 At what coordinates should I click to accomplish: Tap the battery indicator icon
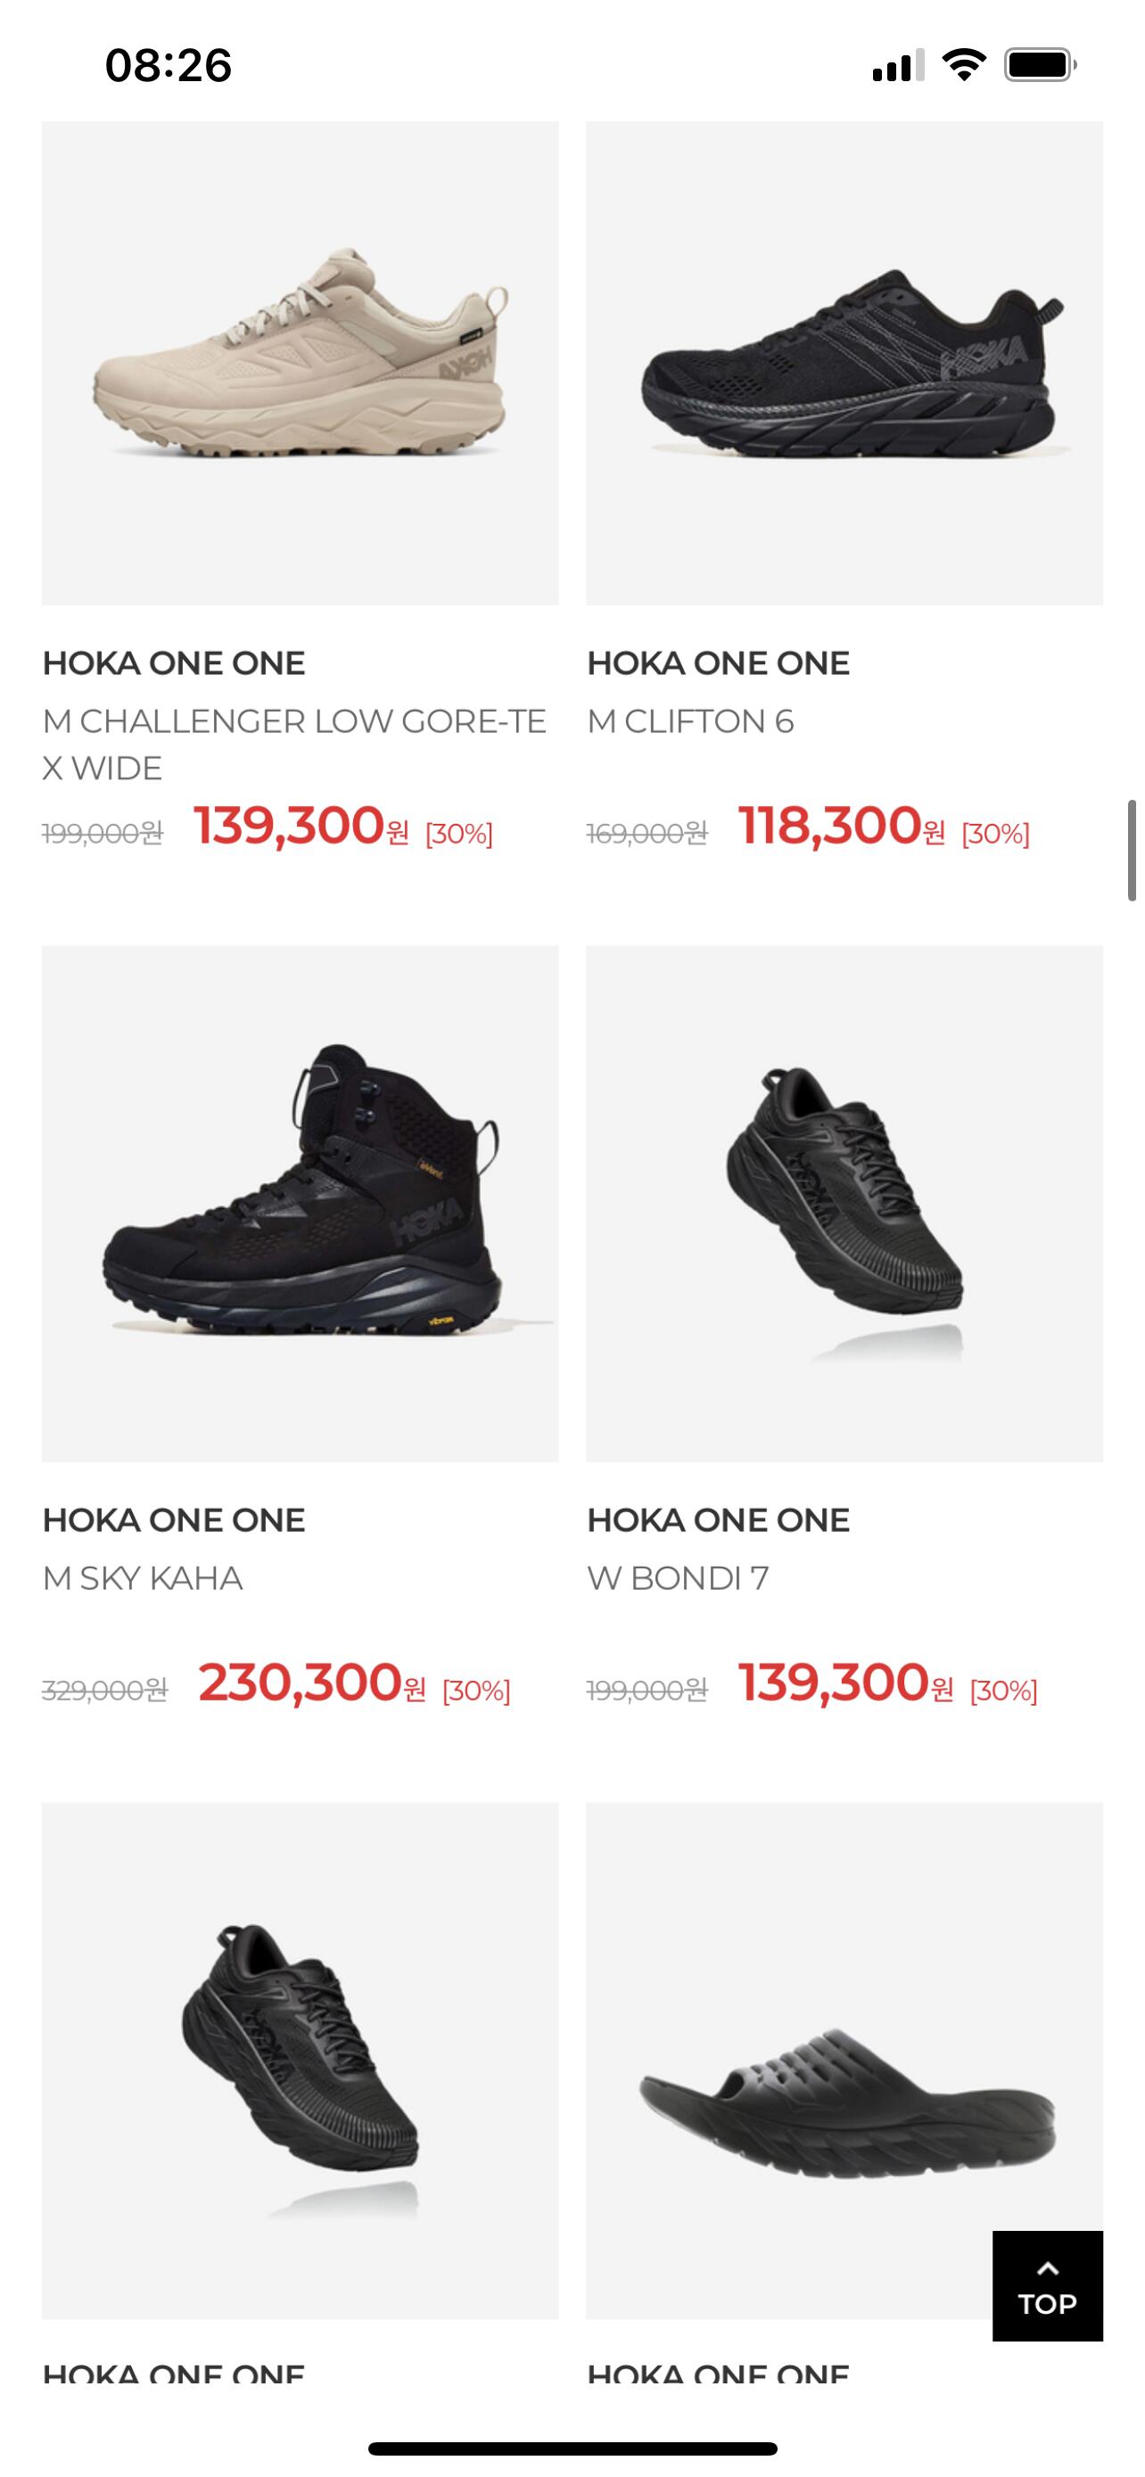click(x=1040, y=65)
